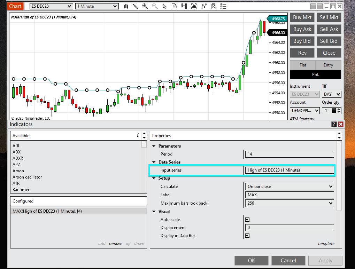Select ADL in the Available list
Image resolution: width=355 pixels, height=269 pixels.
(x=16, y=146)
